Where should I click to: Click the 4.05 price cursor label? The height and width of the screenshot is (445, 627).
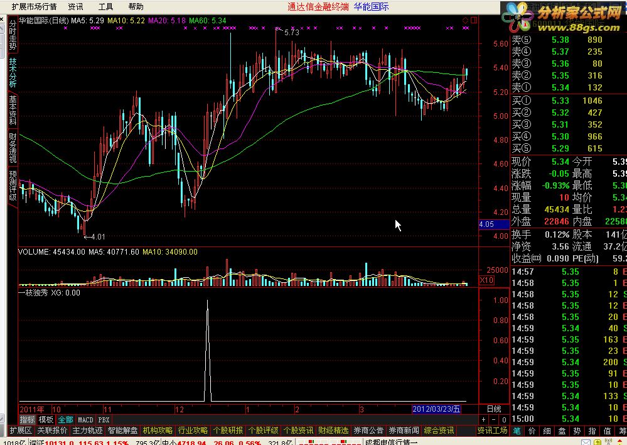[494, 224]
